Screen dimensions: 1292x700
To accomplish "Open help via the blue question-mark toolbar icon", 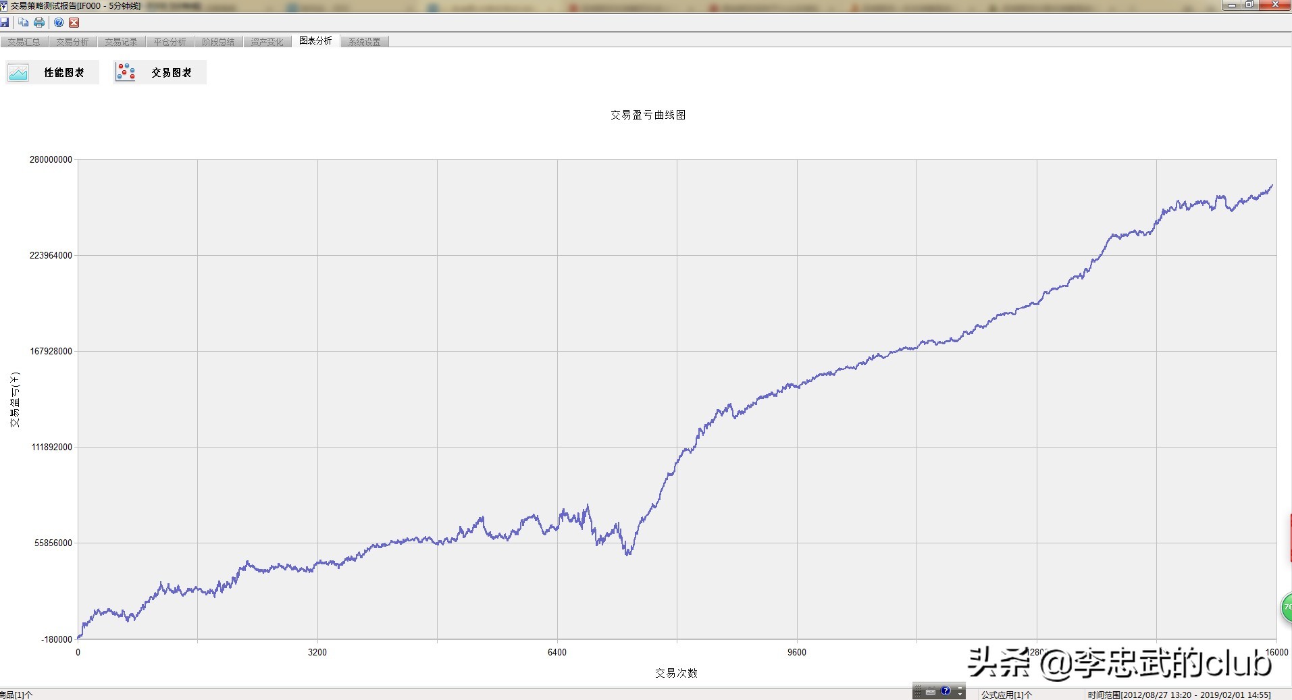I will tap(59, 22).
